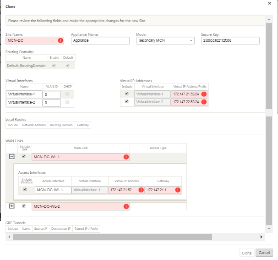The width and height of the screenshot is (278, 260).
Task: Click the horizontal scrollbar right arrow
Action: [262, 237]
